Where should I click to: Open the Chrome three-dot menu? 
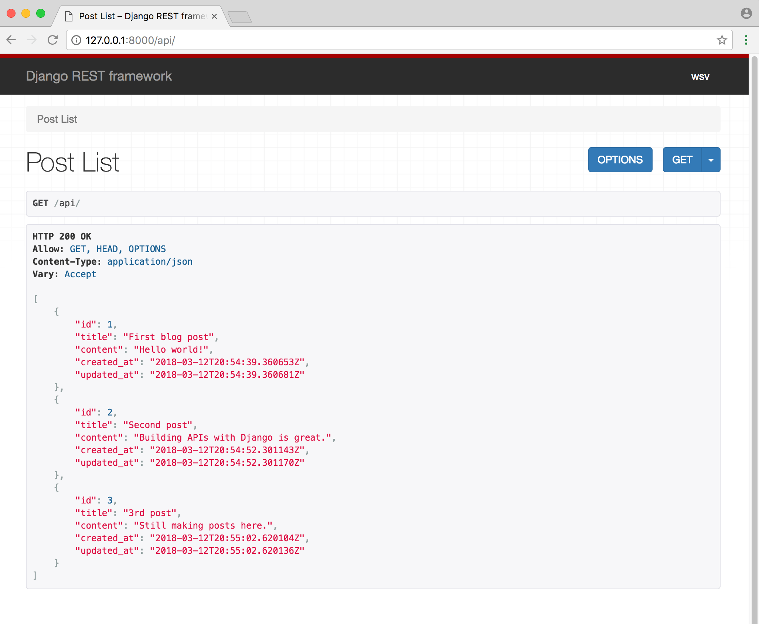tap(746, 40)
